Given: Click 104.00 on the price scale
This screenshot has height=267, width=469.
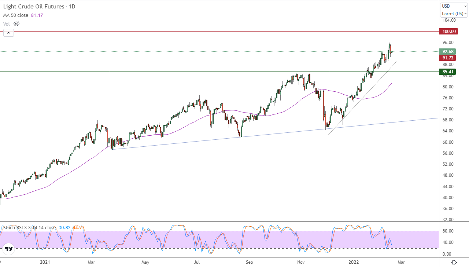Looking at the screenshot, I should coord(449,20).
